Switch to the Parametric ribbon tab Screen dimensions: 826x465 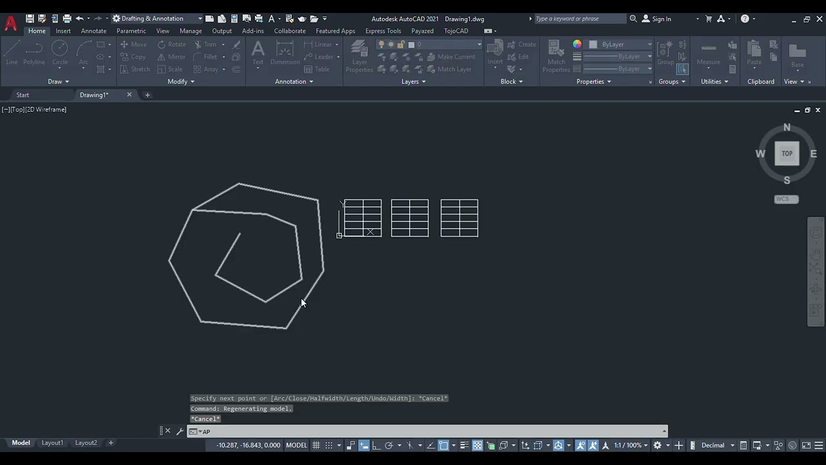tap(131, 31)
